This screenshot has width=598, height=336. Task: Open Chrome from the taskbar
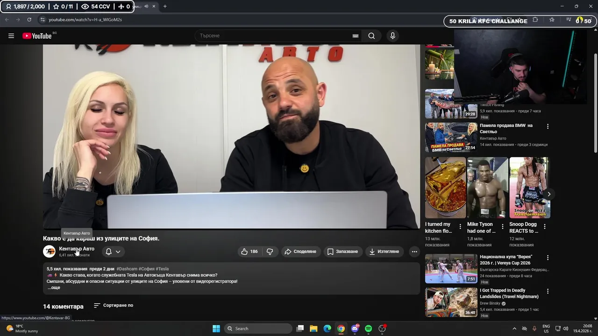pos(341,329)
